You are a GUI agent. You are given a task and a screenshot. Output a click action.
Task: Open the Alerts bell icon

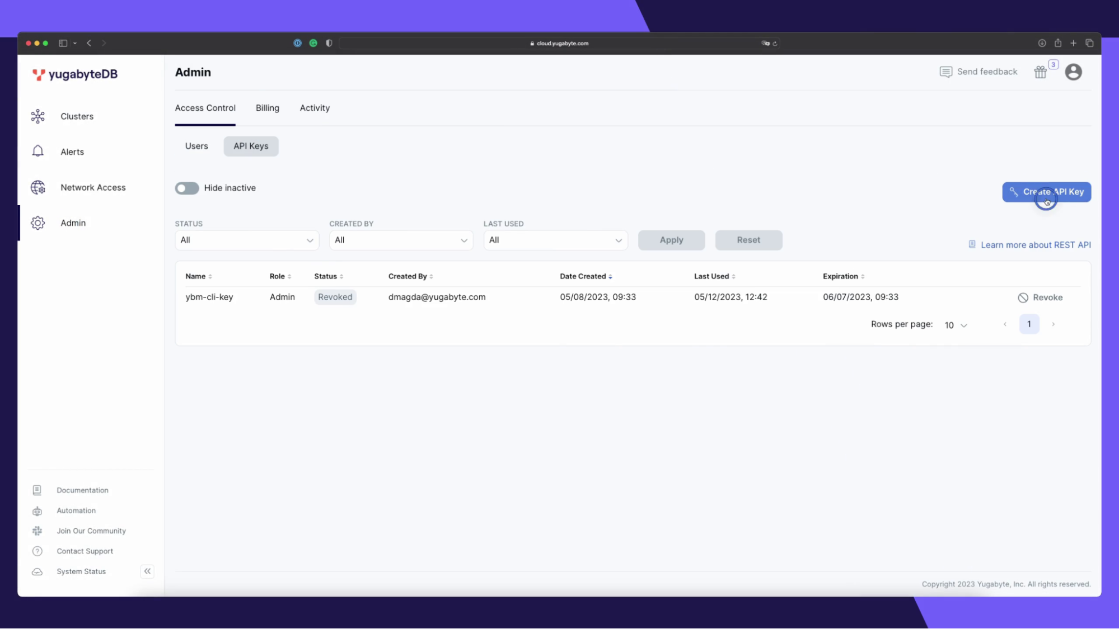coord(38,152)
